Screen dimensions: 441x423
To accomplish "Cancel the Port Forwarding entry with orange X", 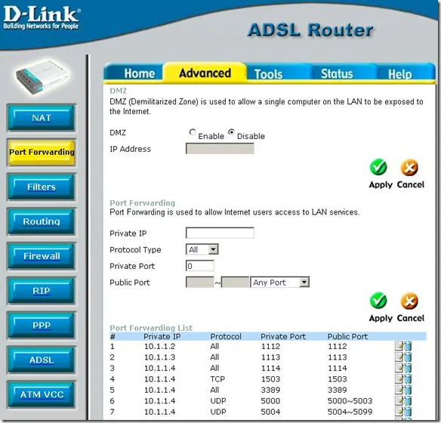I will [x=409, y=301].
